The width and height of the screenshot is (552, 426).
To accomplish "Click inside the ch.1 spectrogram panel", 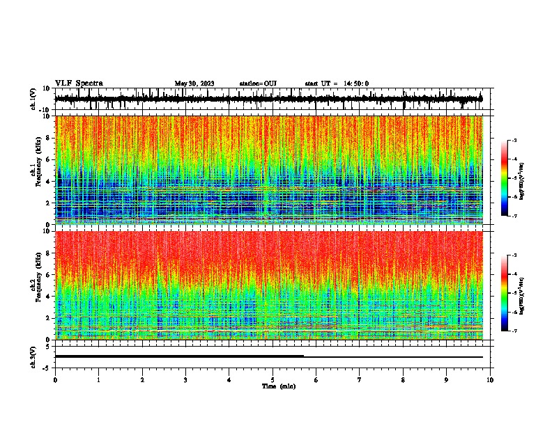I will [269, 170].
